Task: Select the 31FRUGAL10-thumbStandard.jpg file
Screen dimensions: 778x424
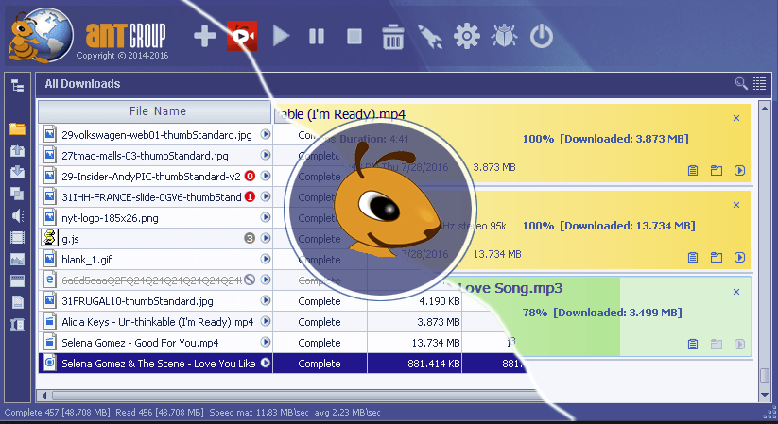Action: point(137,301)
